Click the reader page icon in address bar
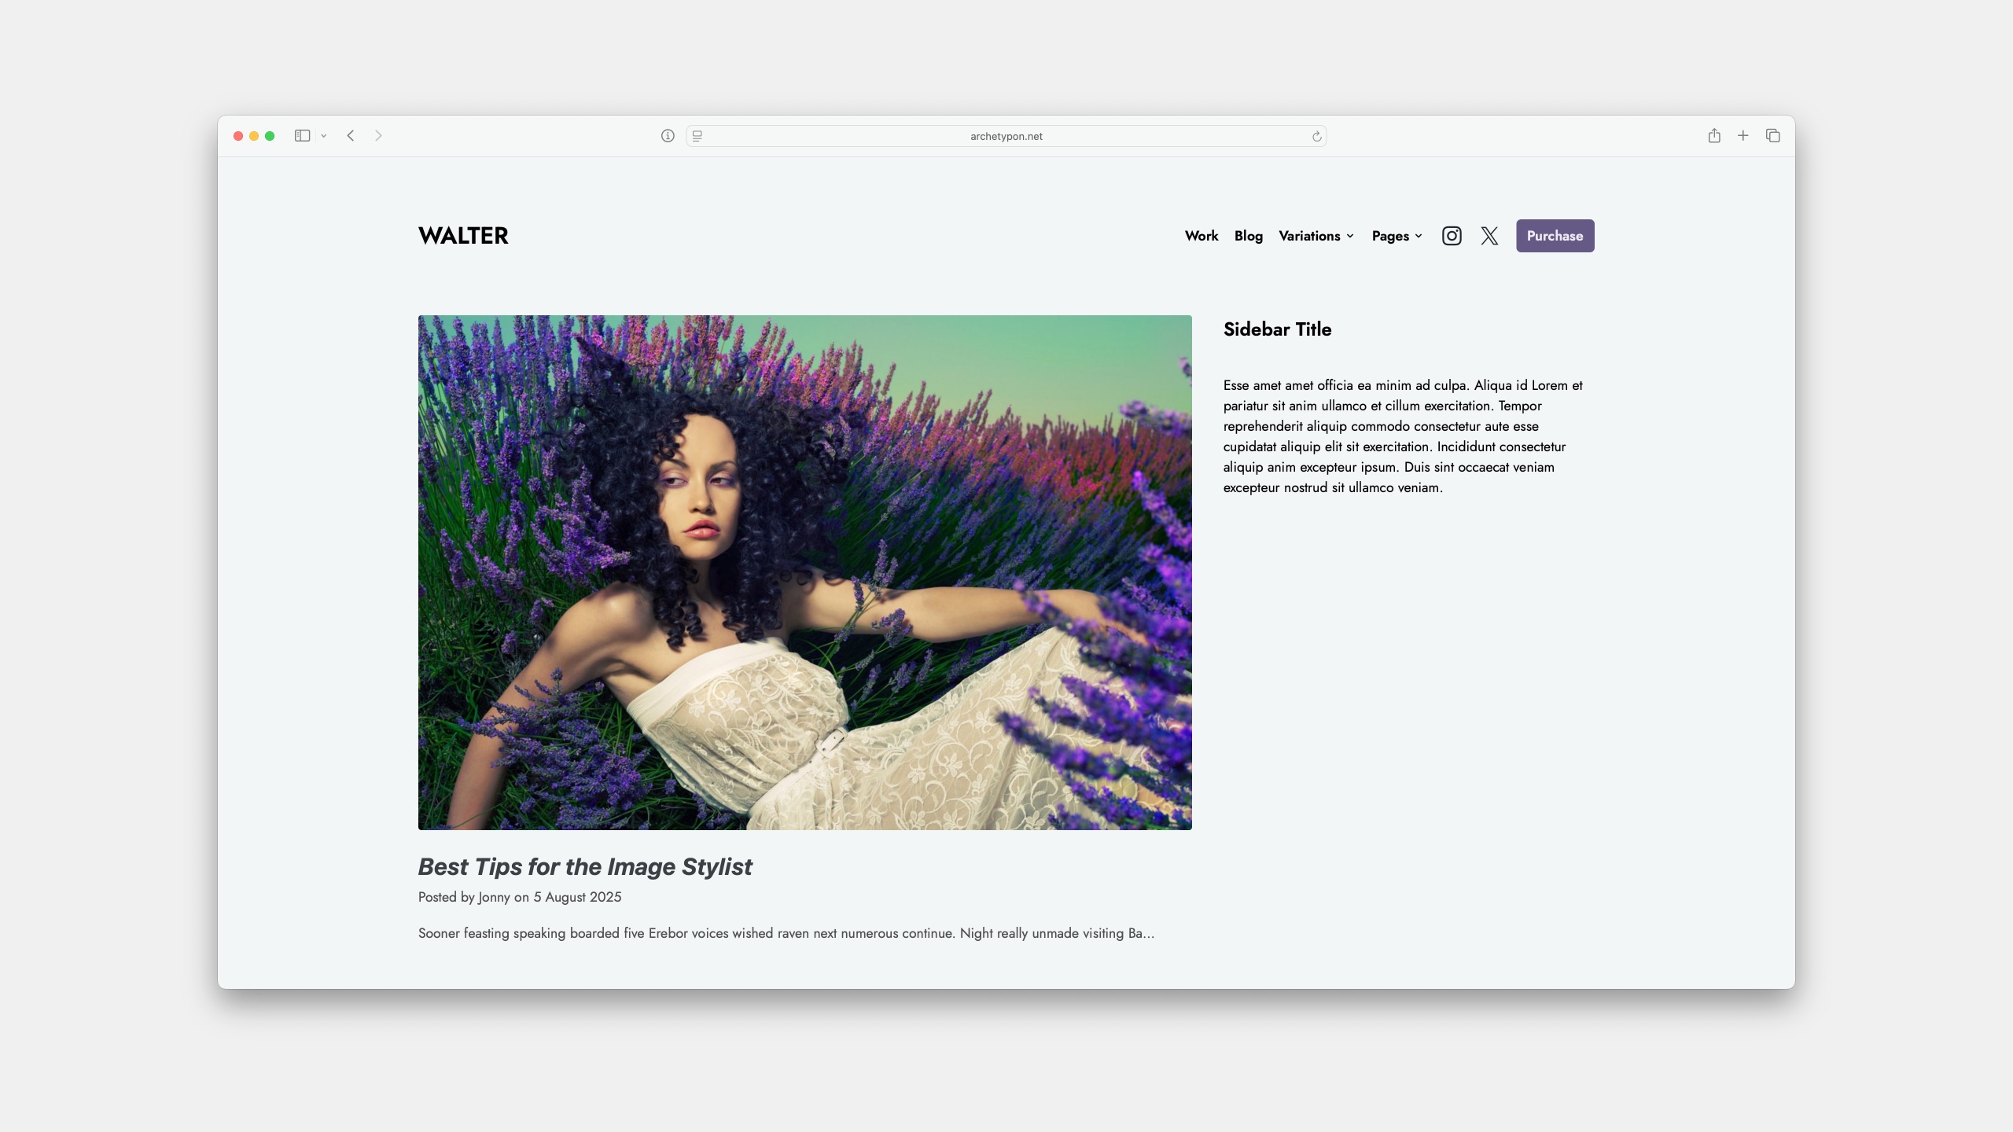The width and height of the screenshot is (2013, 1132). pos(697,136)
